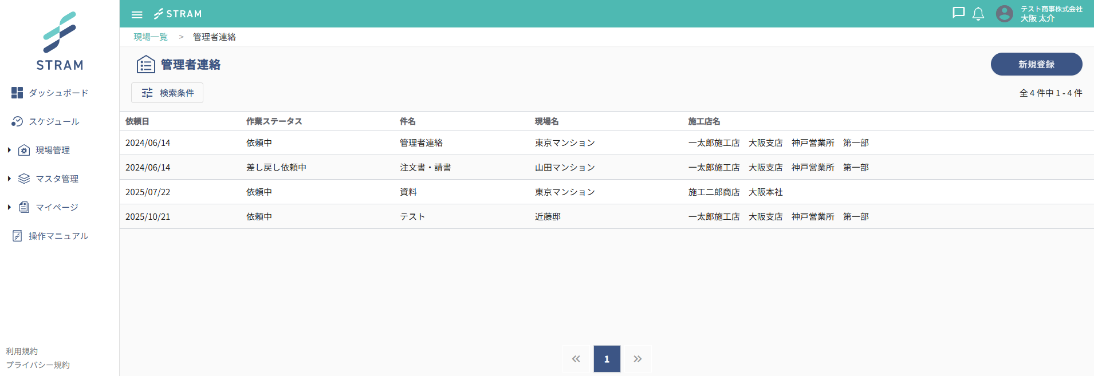
Task: Click the 件名 column header
Action: [408, 121]
